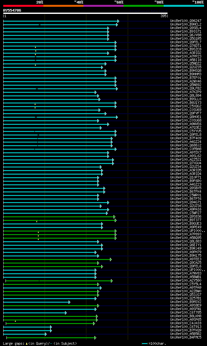The height and width of the screenshot is (346, 207).
Task: Select the UniRef100_A9NVE6 label
Action: click(186, 124)
